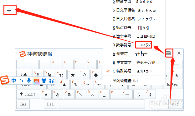Select menu item 8 标点符号
This screenshot has height=116, width=195.
click(134, 28)
